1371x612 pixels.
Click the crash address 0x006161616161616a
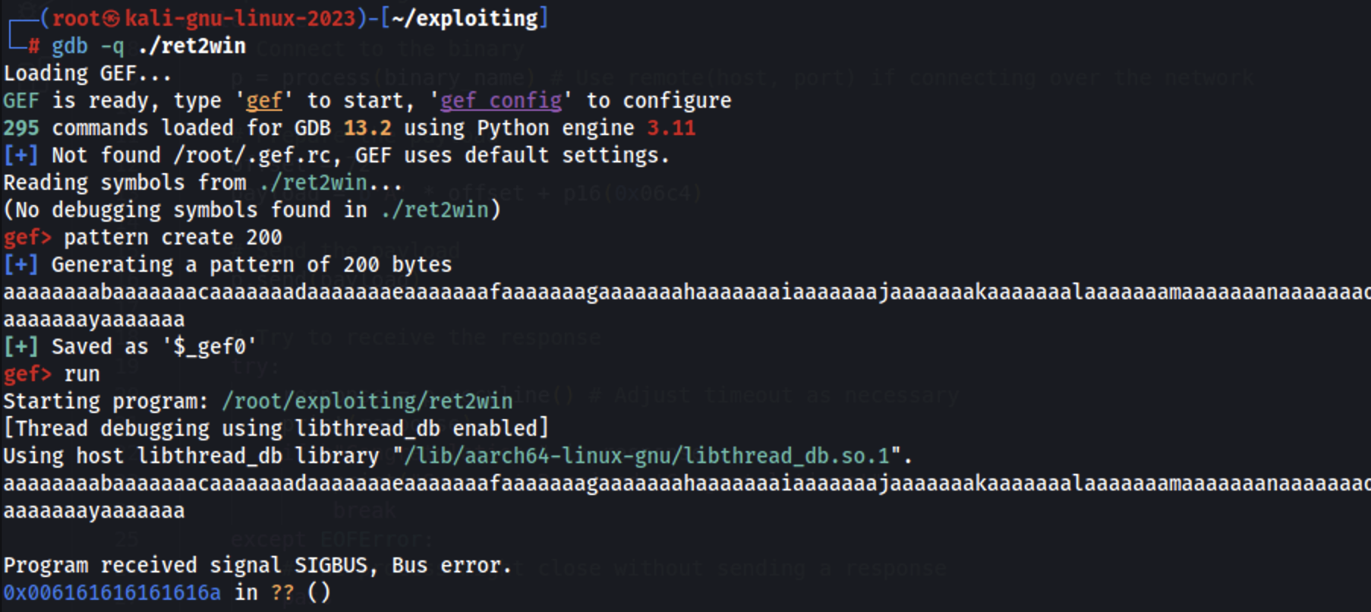(112, 592)
